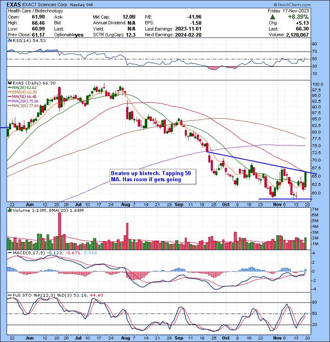This screenshot has height=342, width=330.
Task: Click the P/E -41.96 value
Action: point(194,17)
